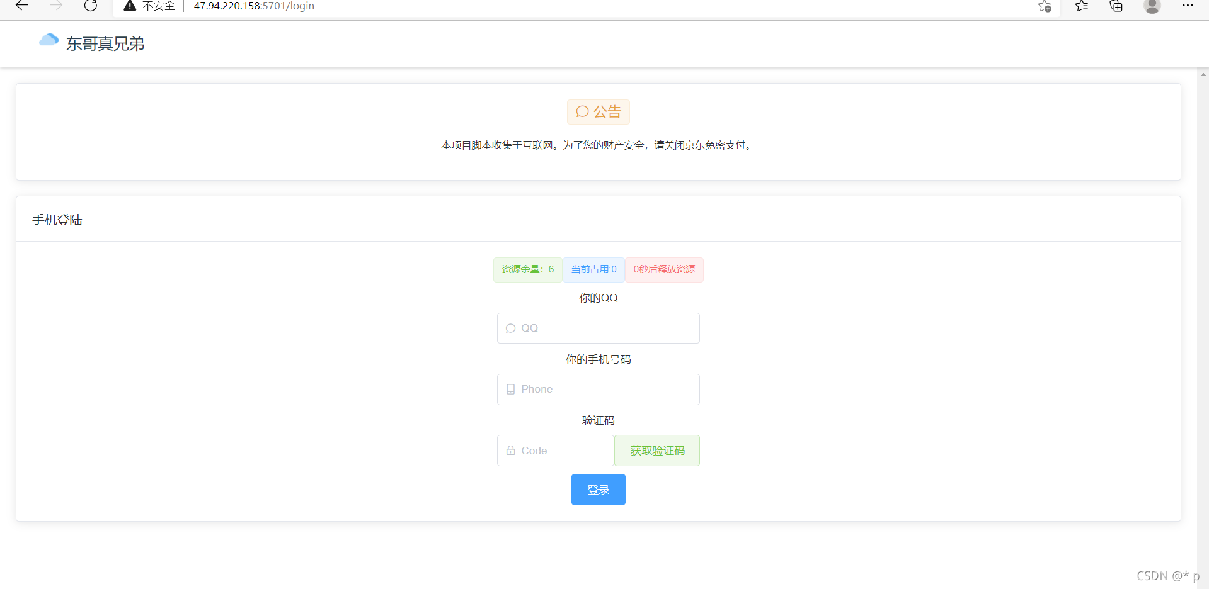Click the blue 登录 button

599,490
